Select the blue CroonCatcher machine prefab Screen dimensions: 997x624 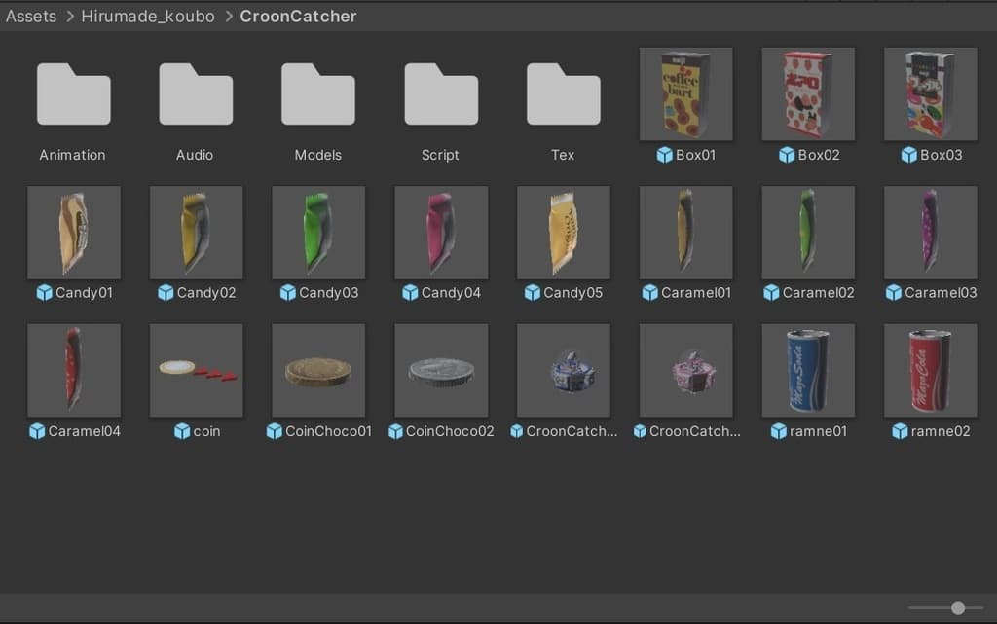click(564, 371)
